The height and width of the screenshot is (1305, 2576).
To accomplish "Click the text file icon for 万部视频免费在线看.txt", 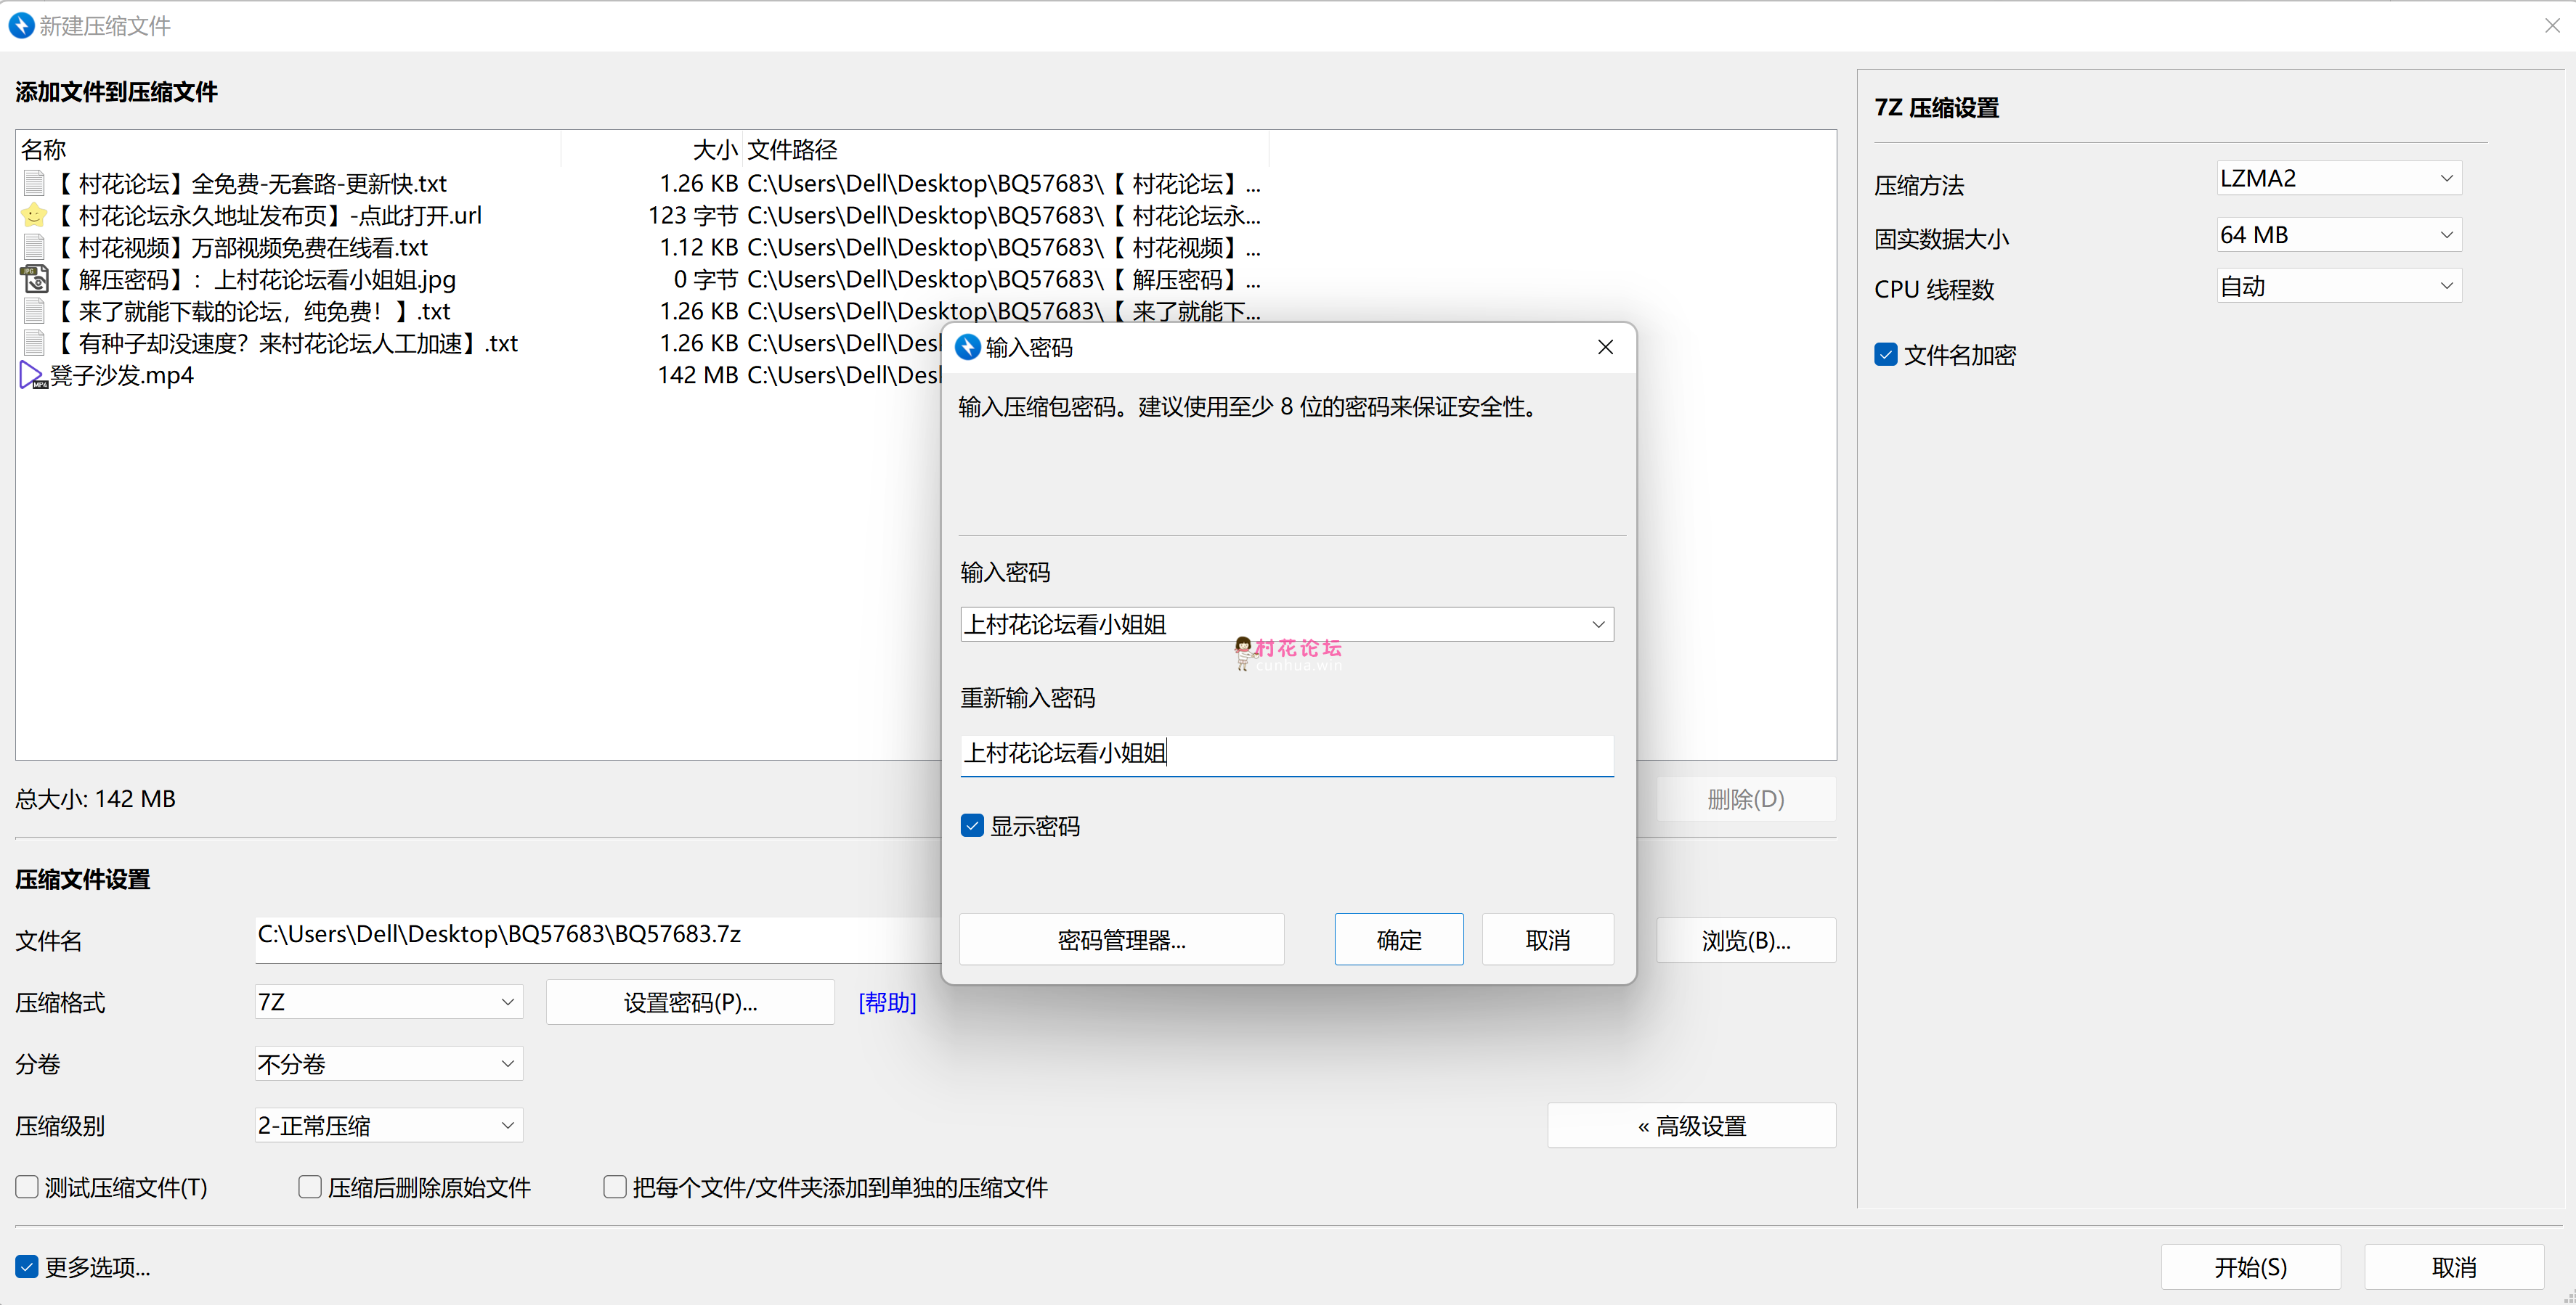I will (x=35, y=247).
